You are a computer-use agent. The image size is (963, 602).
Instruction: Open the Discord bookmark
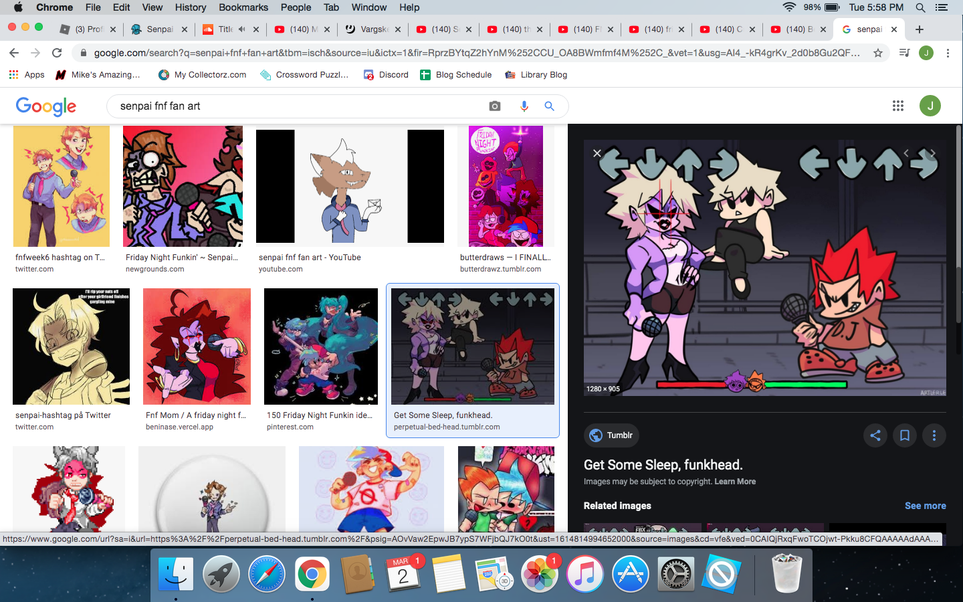coord(386,75)
